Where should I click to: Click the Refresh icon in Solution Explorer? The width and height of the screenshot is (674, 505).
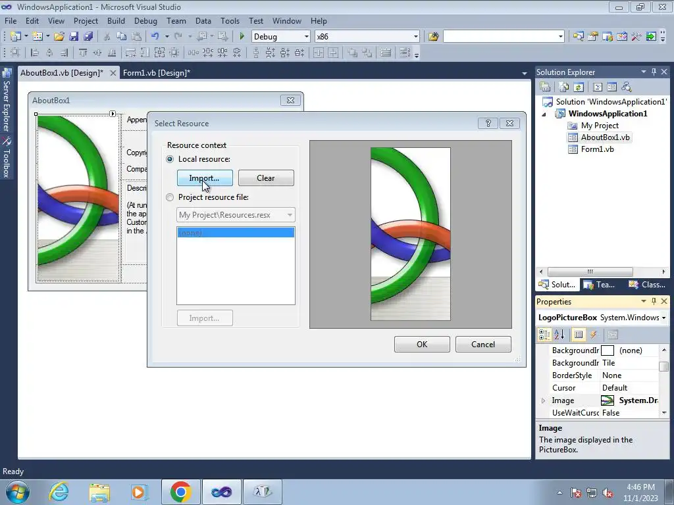pos(579,87)
